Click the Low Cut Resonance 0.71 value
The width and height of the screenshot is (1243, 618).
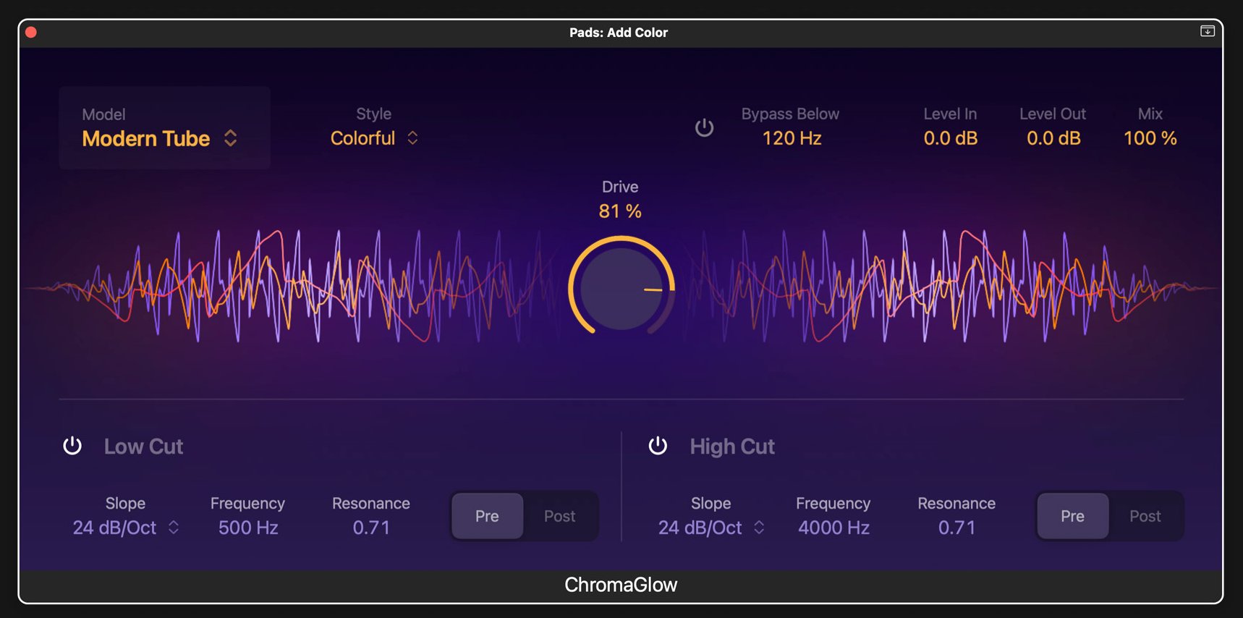pos(371,528)
